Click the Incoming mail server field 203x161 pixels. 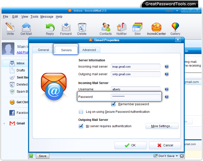pyautogui.click(x=136, y=67)
